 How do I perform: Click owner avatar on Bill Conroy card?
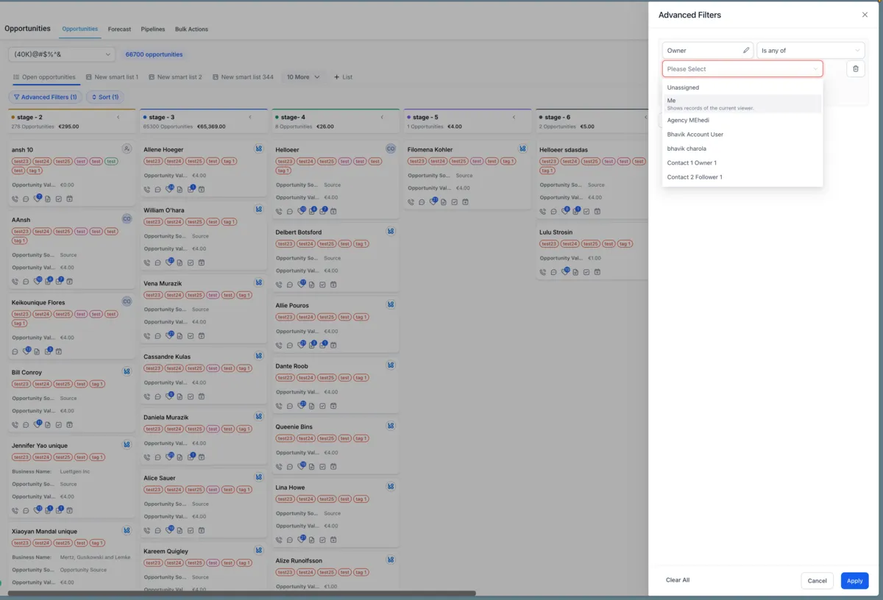pyautogui.click(x=127, y=371)
